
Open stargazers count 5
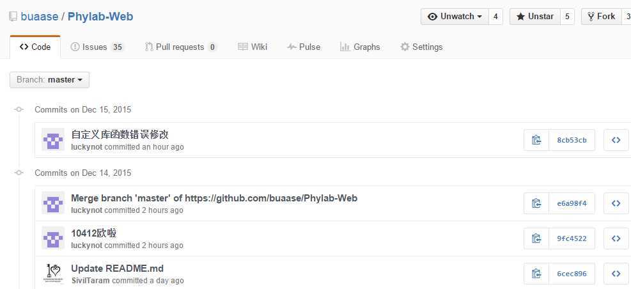(x=567, y=17)
